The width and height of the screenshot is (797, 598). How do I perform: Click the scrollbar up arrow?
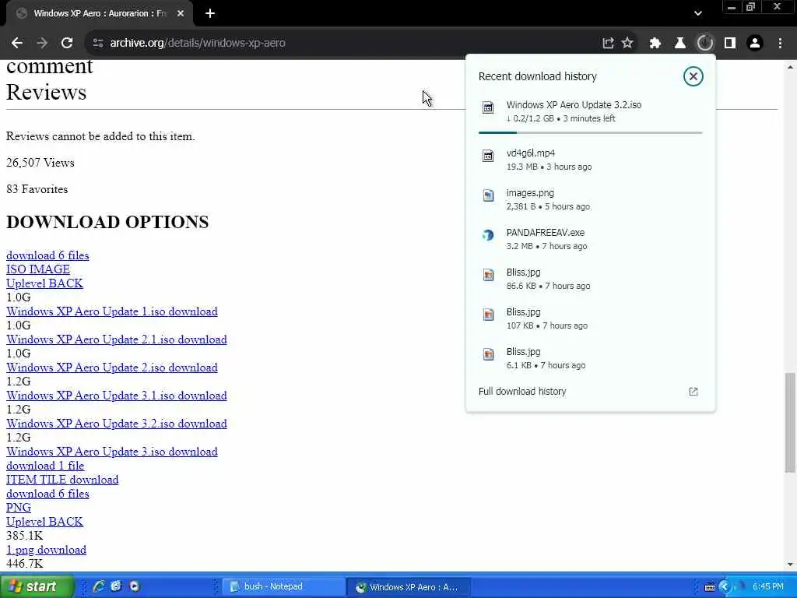[790, 67]
